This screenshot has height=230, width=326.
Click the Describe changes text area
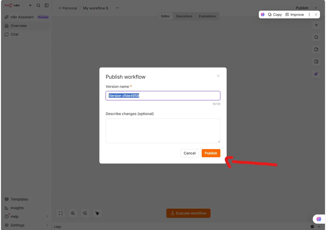click(x=163, y=131)
